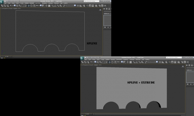Viewport: 194px width, 116px height.
Task: Toggle Keyboard Shortcut Override in SPLINE window
Action: (x=49, y=5)
